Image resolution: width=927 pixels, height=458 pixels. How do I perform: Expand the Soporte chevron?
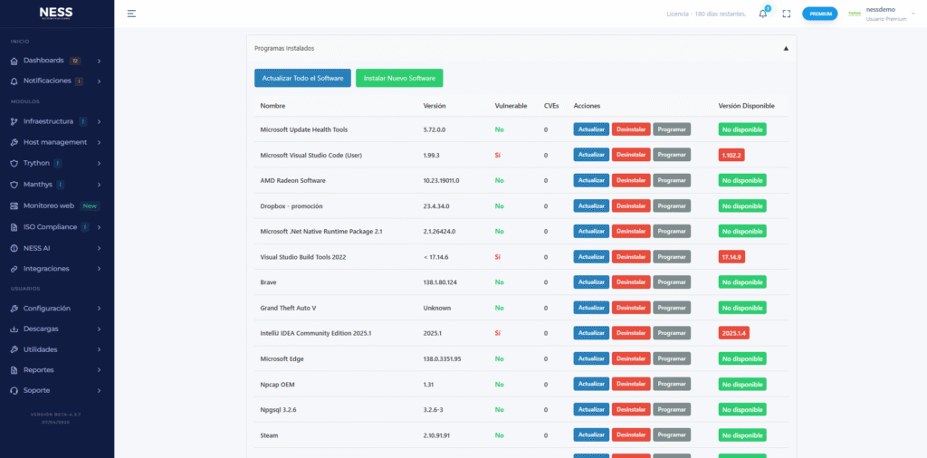pyautogui.click(x=99, y=391)
